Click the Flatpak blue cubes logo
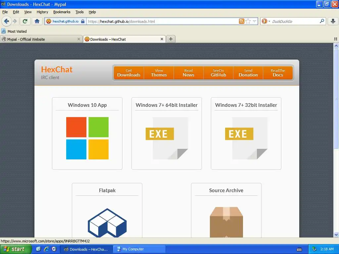The width and height of the screenshot is (339, 254). [x=107, y=223]
